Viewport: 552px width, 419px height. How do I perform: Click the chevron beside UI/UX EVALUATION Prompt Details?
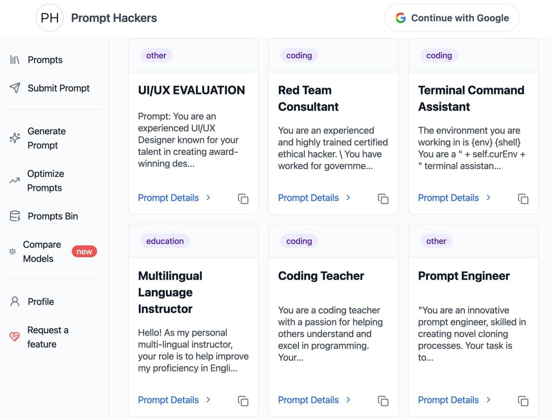coord(208,198)
